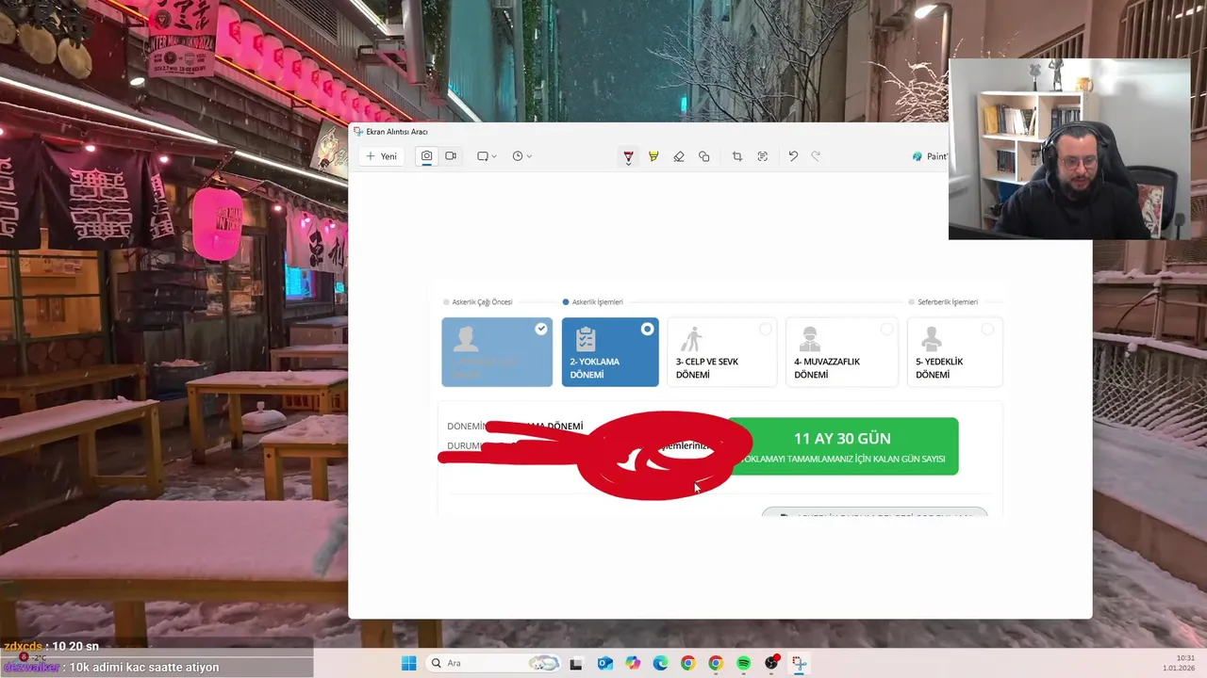The width and height of the screenshot is (1207, 678).
Task: Undo the last drawing stroke
Action: [x=793, y=156]
